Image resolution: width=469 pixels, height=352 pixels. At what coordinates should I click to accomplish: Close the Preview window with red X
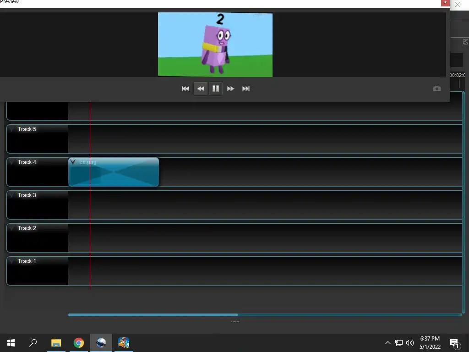click(x=445, y=3)
